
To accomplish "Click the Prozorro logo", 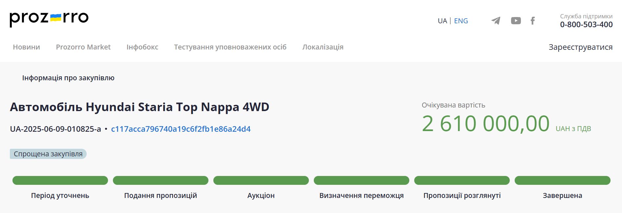I will tap(49, 18).
